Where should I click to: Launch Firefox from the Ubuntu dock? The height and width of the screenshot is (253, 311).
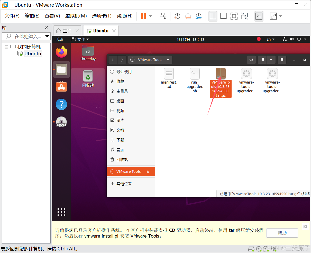tap(61, 52)
